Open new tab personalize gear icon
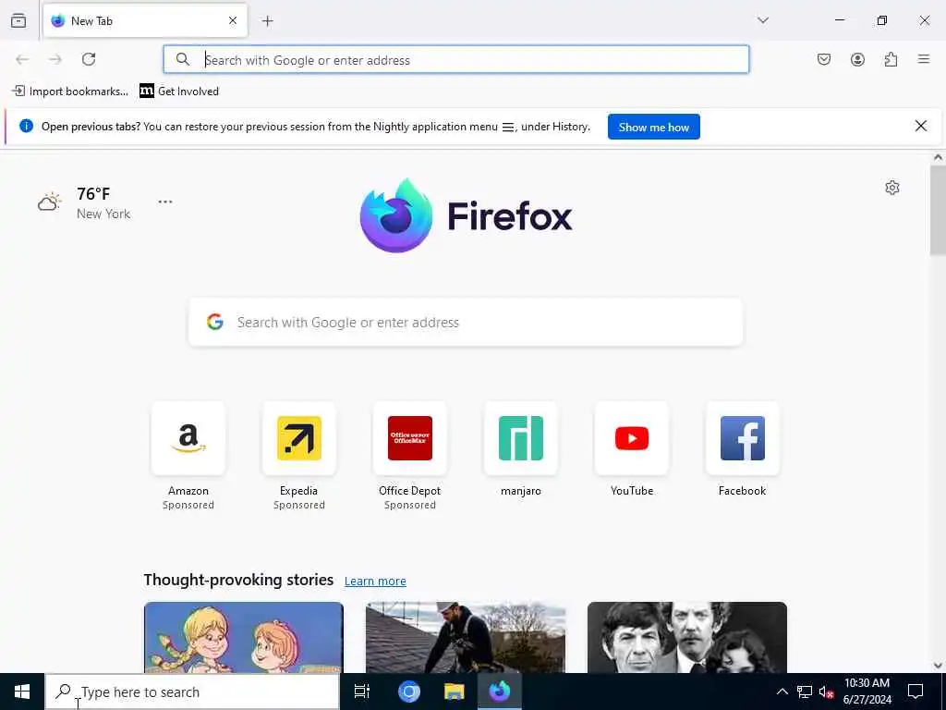This screenshot has height=710, width=946. [892, 188]
